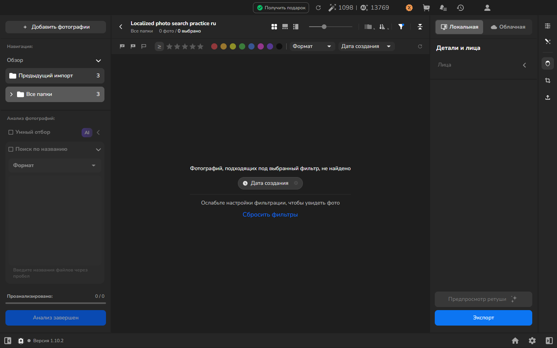Open the Формат dropdown in filter bar
Screen dimensions: 557x348
tap(312, 46)
